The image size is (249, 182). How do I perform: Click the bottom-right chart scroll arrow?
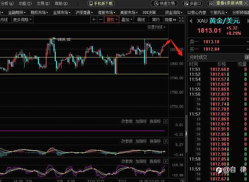pyautogui.click(x=182, y=180)
